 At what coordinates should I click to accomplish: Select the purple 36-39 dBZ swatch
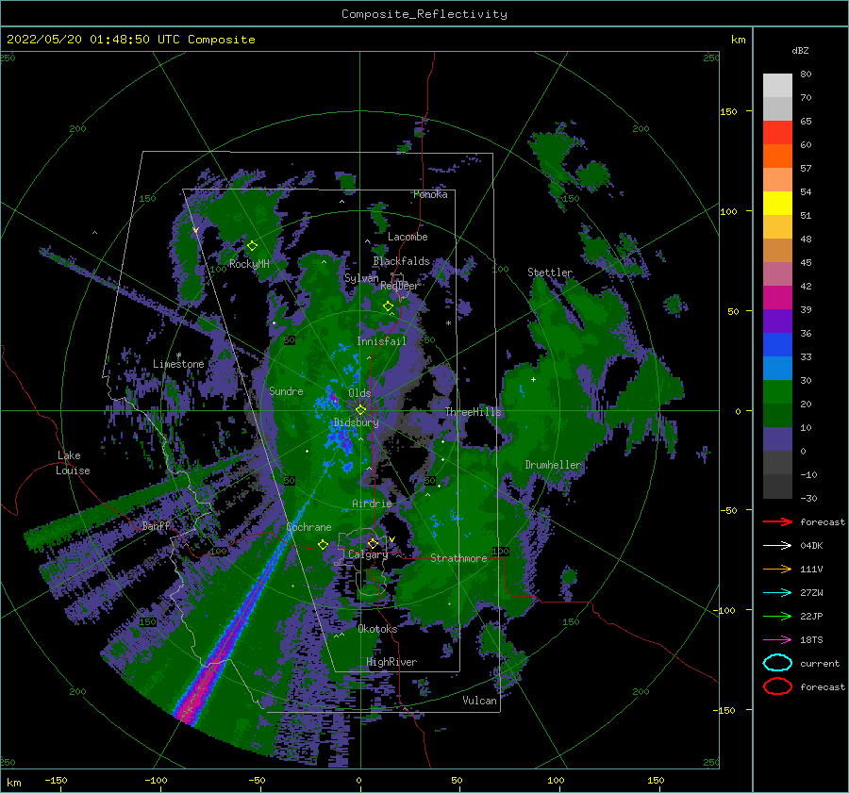777,321
